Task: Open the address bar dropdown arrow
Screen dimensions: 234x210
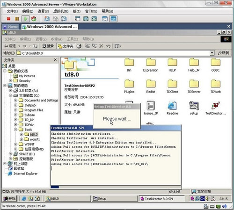Action: tap(212, 53)
